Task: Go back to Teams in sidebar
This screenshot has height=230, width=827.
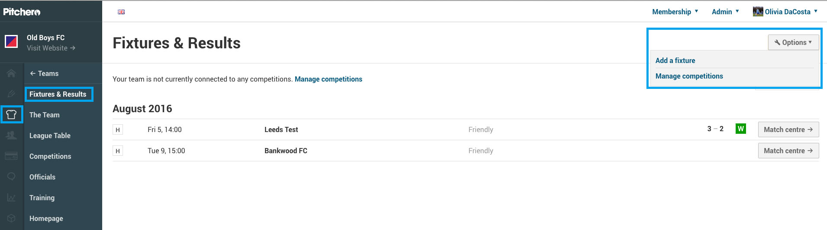Action: pos(44,73)
